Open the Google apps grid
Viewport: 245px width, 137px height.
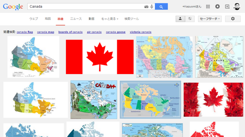click(208, 6)
